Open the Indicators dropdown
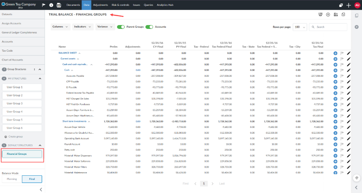 [x=83, y=27]
